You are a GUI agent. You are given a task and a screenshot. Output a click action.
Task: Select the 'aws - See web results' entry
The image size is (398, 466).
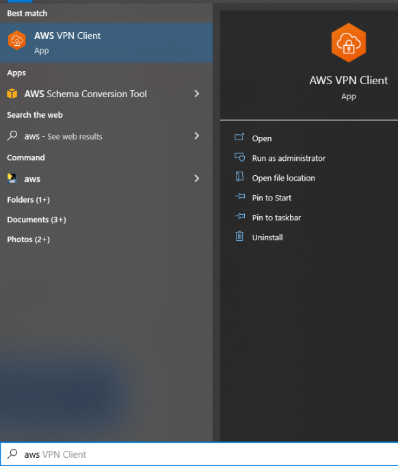[x=64, y=136]
